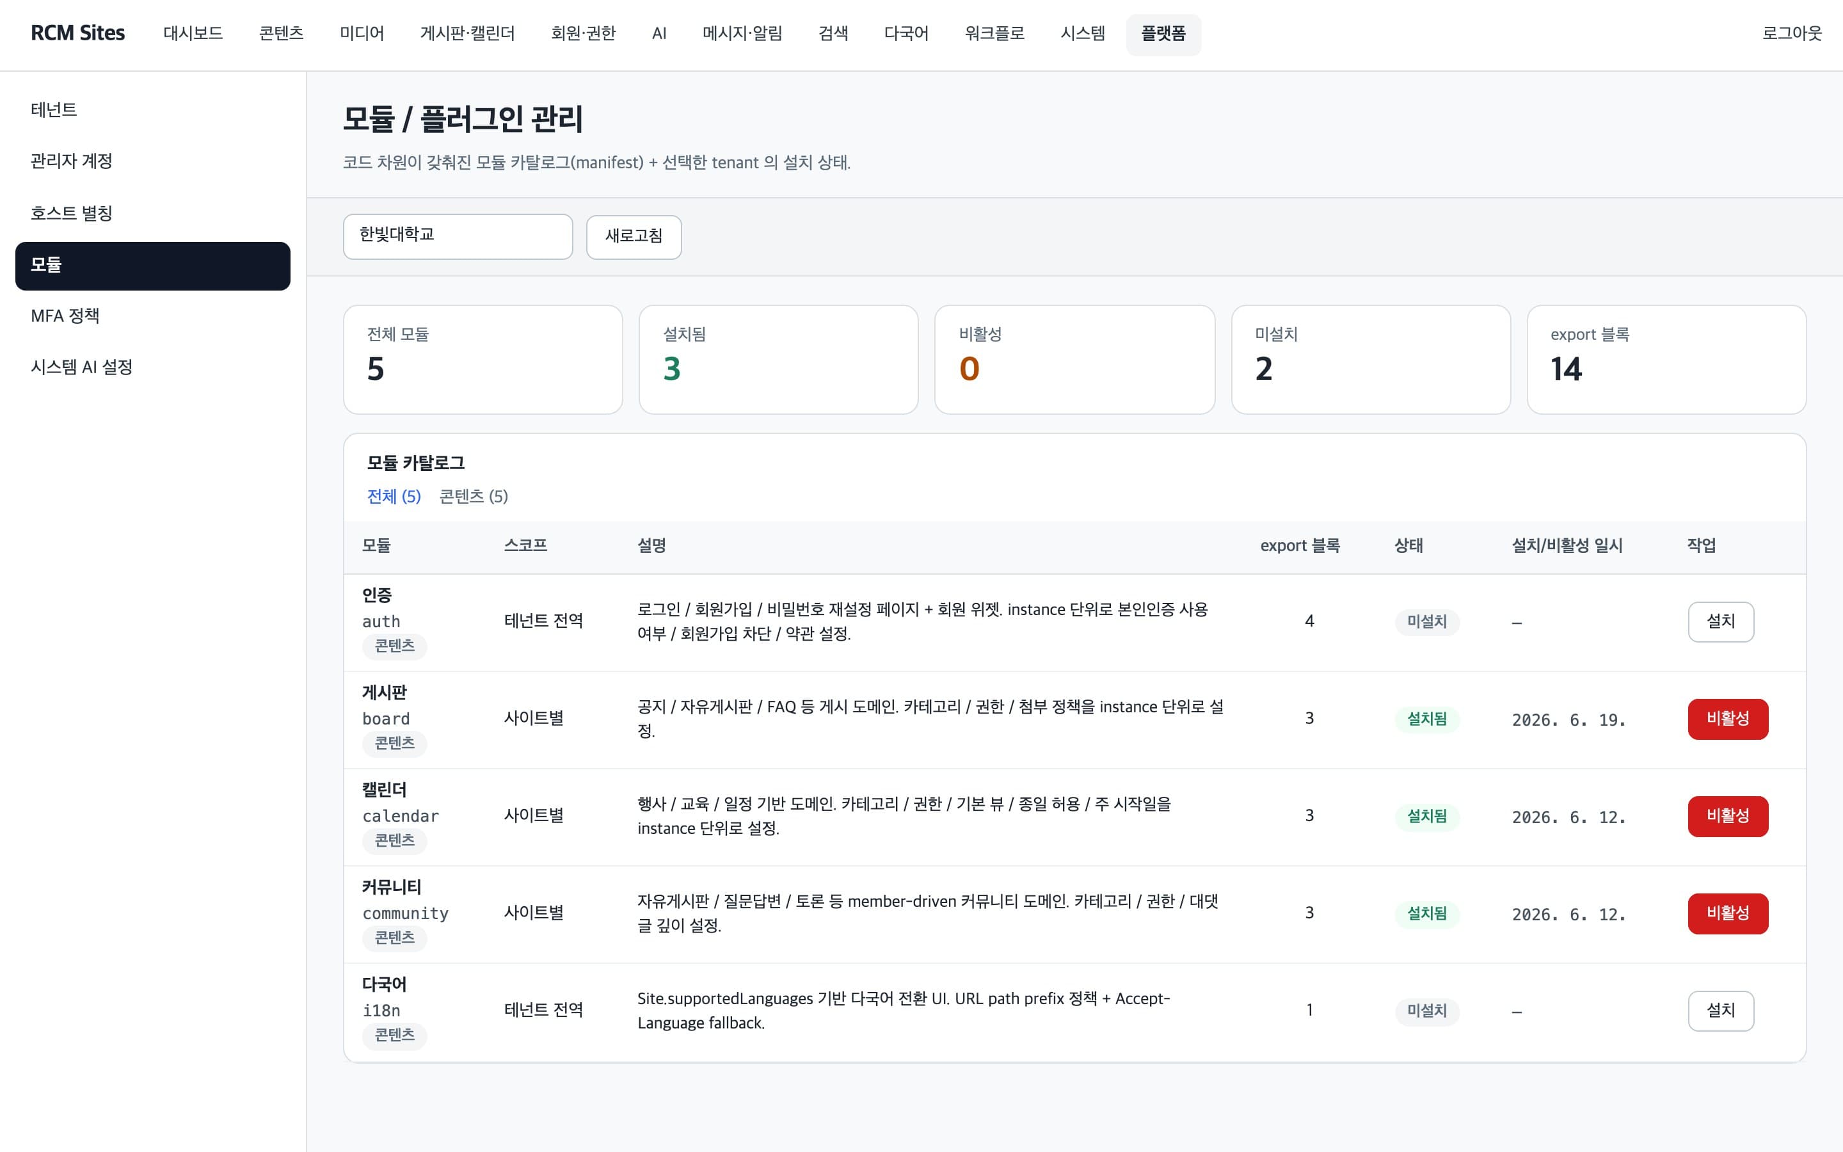The width and height of the screenshot is (1843, 1152).
Task: Click the 설치됨 status badge for board
Action: point(1426,719)
